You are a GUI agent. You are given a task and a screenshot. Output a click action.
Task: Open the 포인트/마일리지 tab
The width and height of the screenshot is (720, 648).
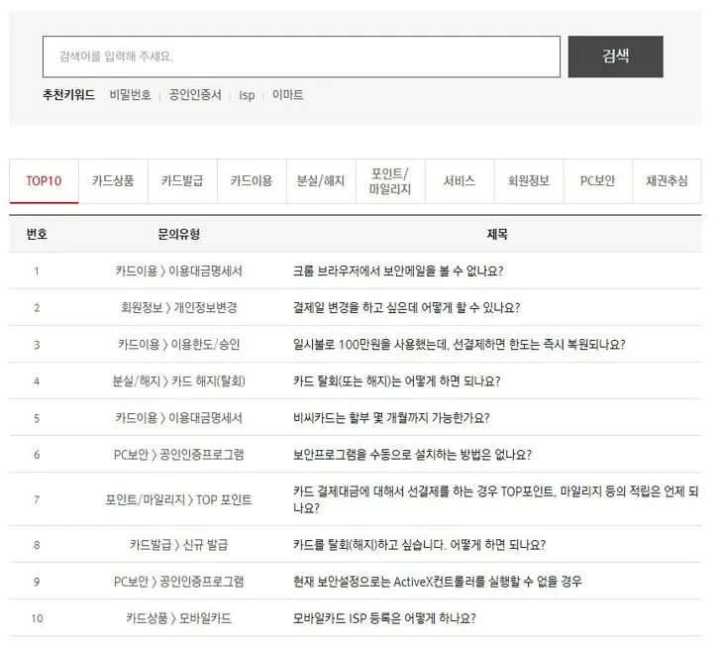390,181
